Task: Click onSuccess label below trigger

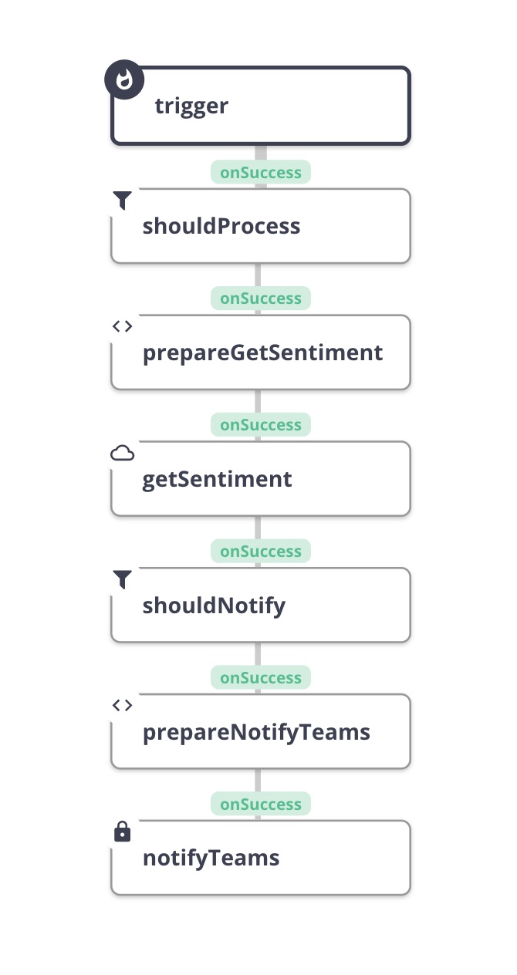Action: pyautogui.click(x=261, y=172)
